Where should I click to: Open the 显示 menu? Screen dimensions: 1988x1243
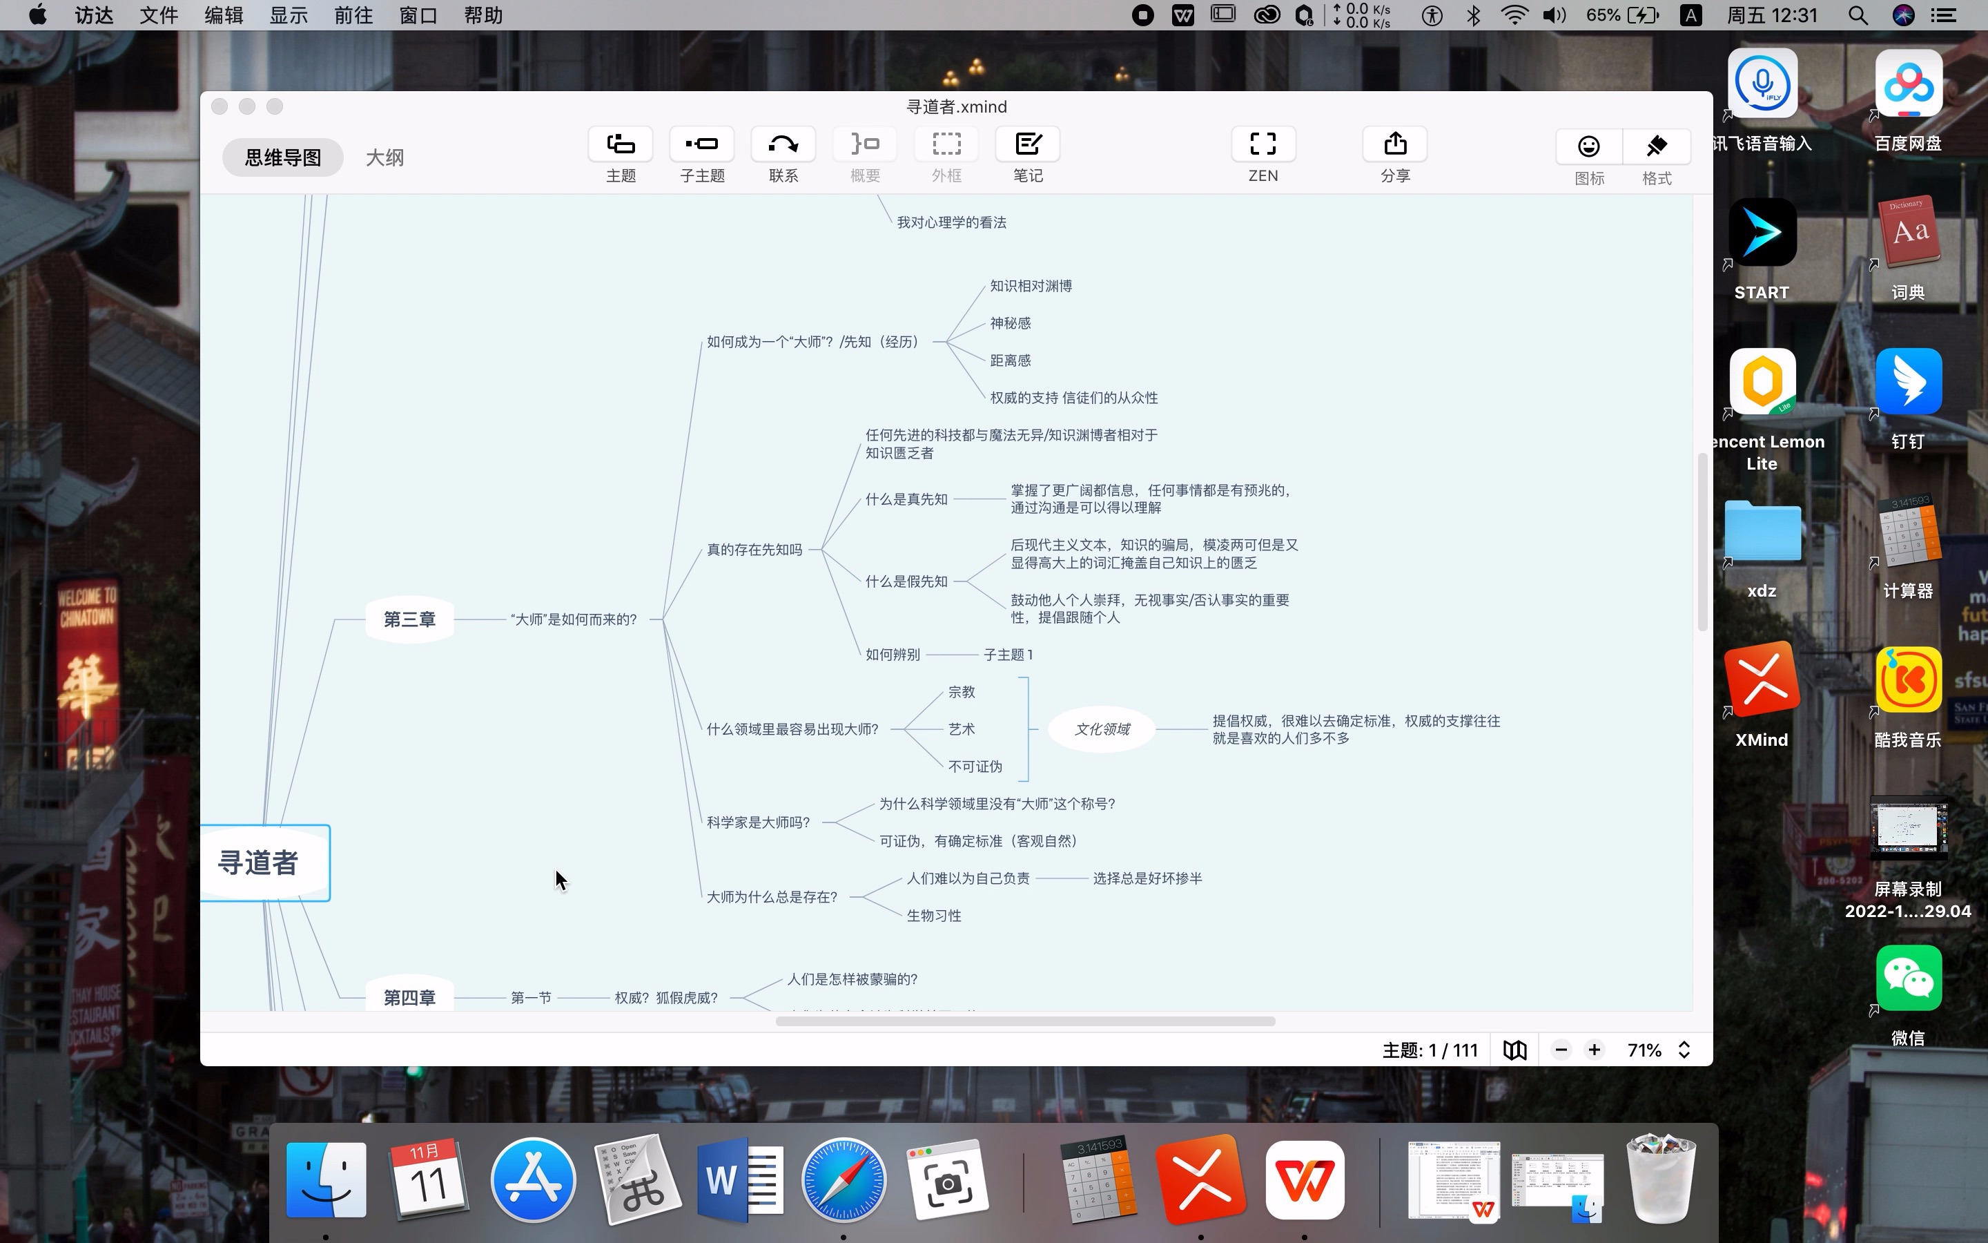[x=289, y=16]
